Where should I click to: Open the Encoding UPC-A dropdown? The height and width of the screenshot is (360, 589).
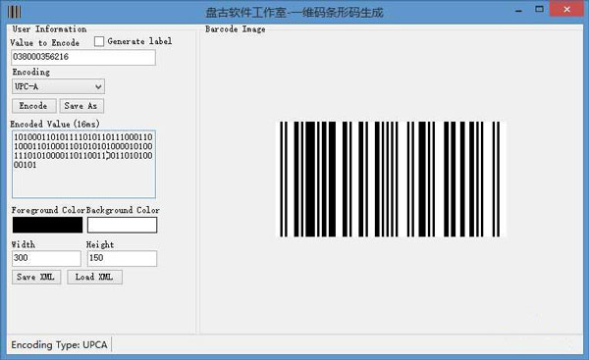[x=58, y=86]
